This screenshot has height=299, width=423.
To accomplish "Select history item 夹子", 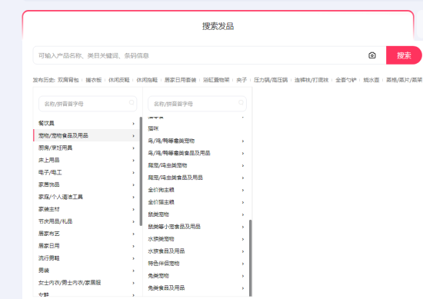I will (x=241, y=80).
